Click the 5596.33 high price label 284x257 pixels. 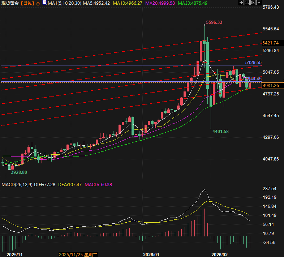click(x=214, y=22)
